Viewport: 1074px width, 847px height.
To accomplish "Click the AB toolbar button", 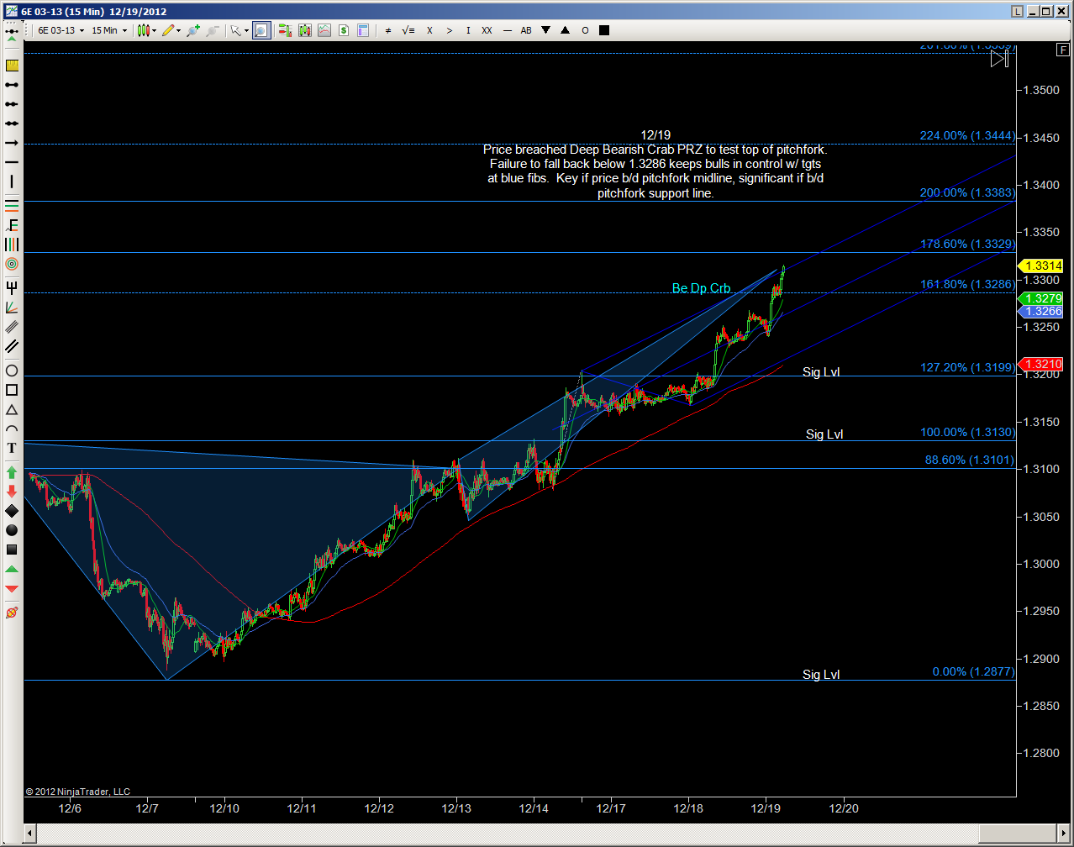I will point(526,30).
